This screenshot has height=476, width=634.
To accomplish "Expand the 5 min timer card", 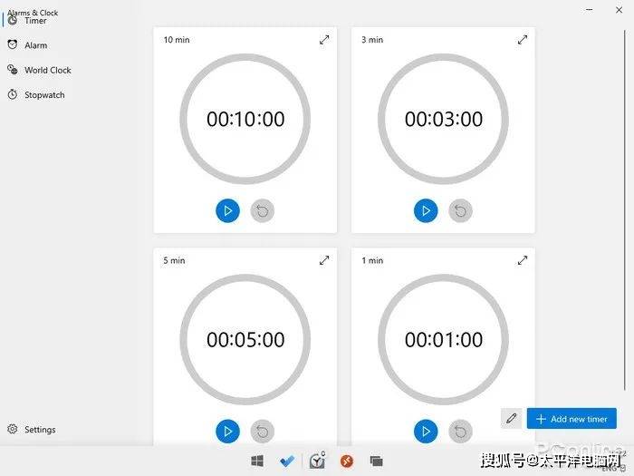I will tap(324, 260).
